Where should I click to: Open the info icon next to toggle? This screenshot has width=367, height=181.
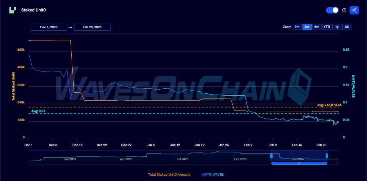pos(344,10)
